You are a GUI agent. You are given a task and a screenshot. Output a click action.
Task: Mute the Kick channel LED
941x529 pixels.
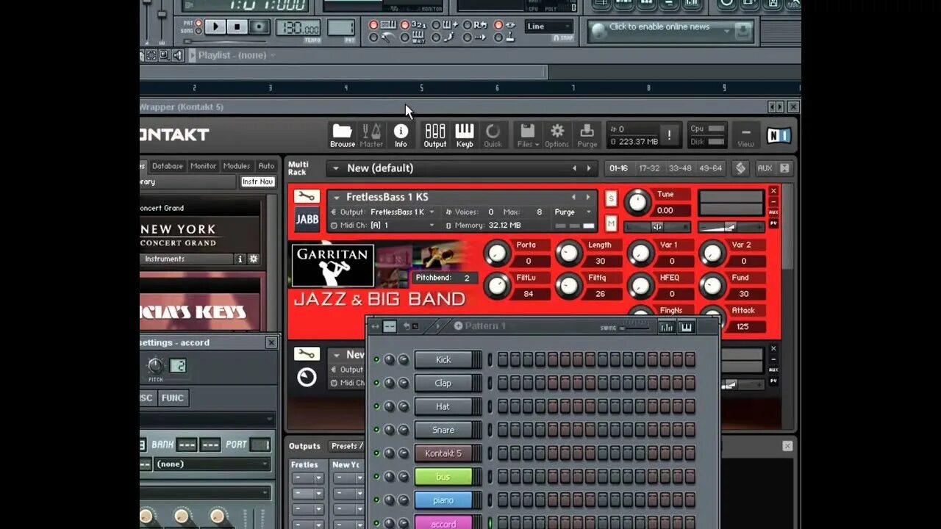pyautogui.click(x=377, y=359)
